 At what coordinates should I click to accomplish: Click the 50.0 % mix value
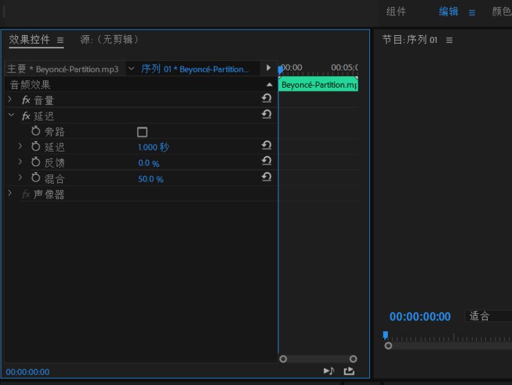click(150, 179)
